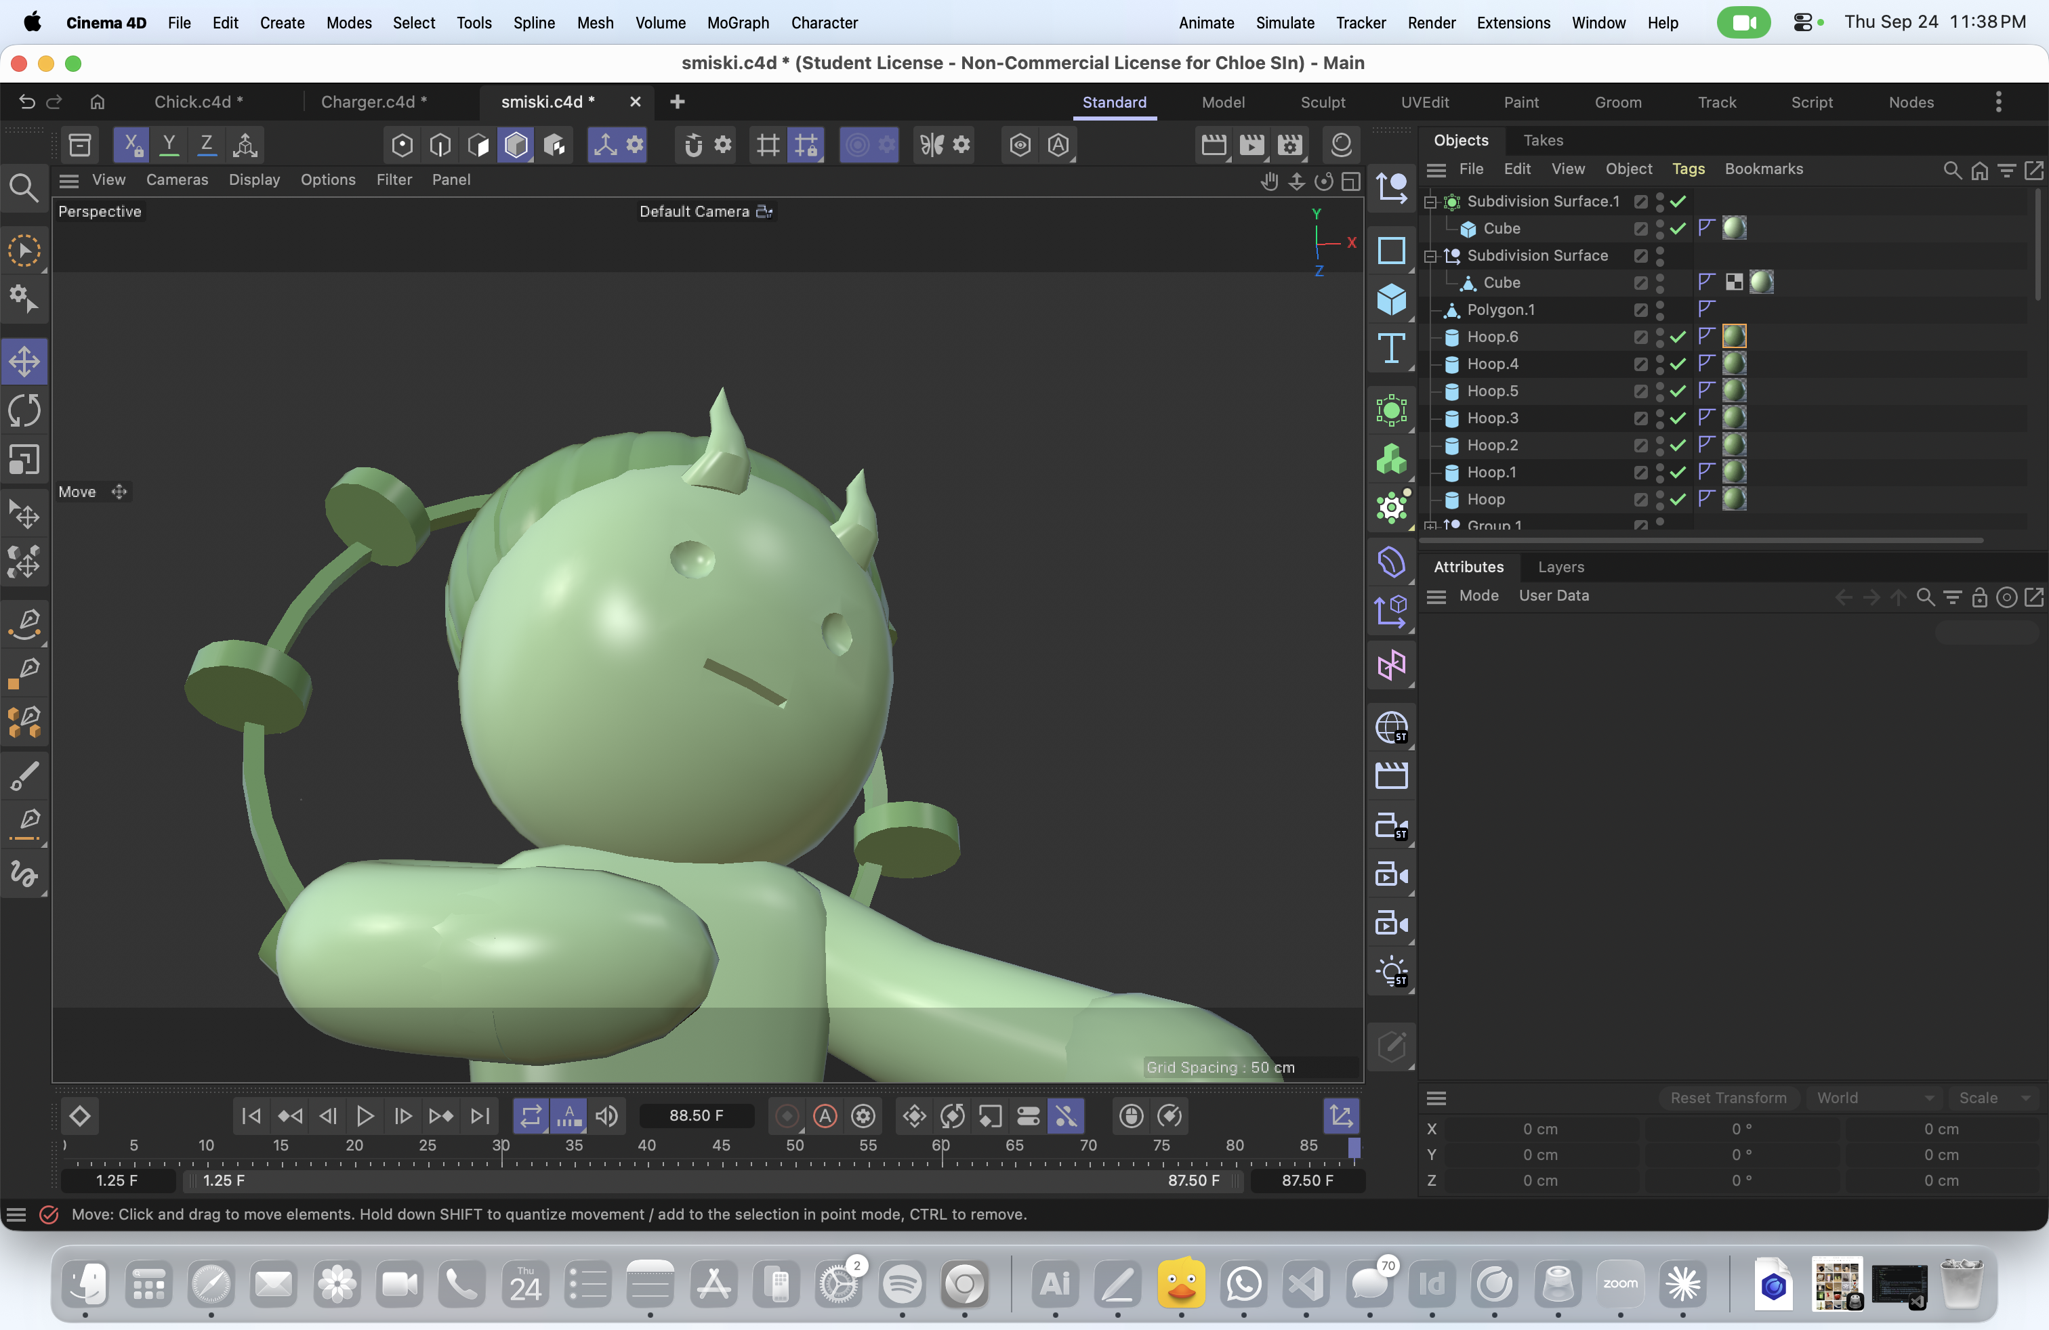Image resolution: width=2049 pixels, height=1330 pixels.
Task: Open the World coordinate system dropdown
Action: (x=1874, y=1098)
